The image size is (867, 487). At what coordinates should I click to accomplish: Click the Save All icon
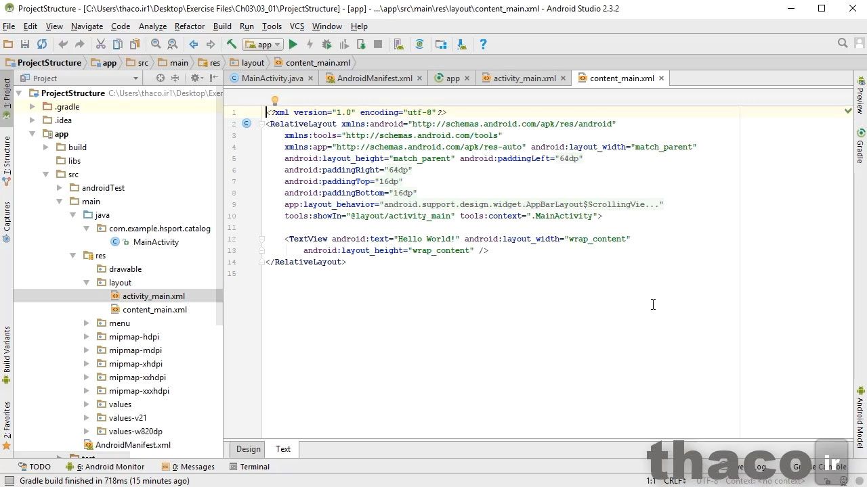[25, 44]
